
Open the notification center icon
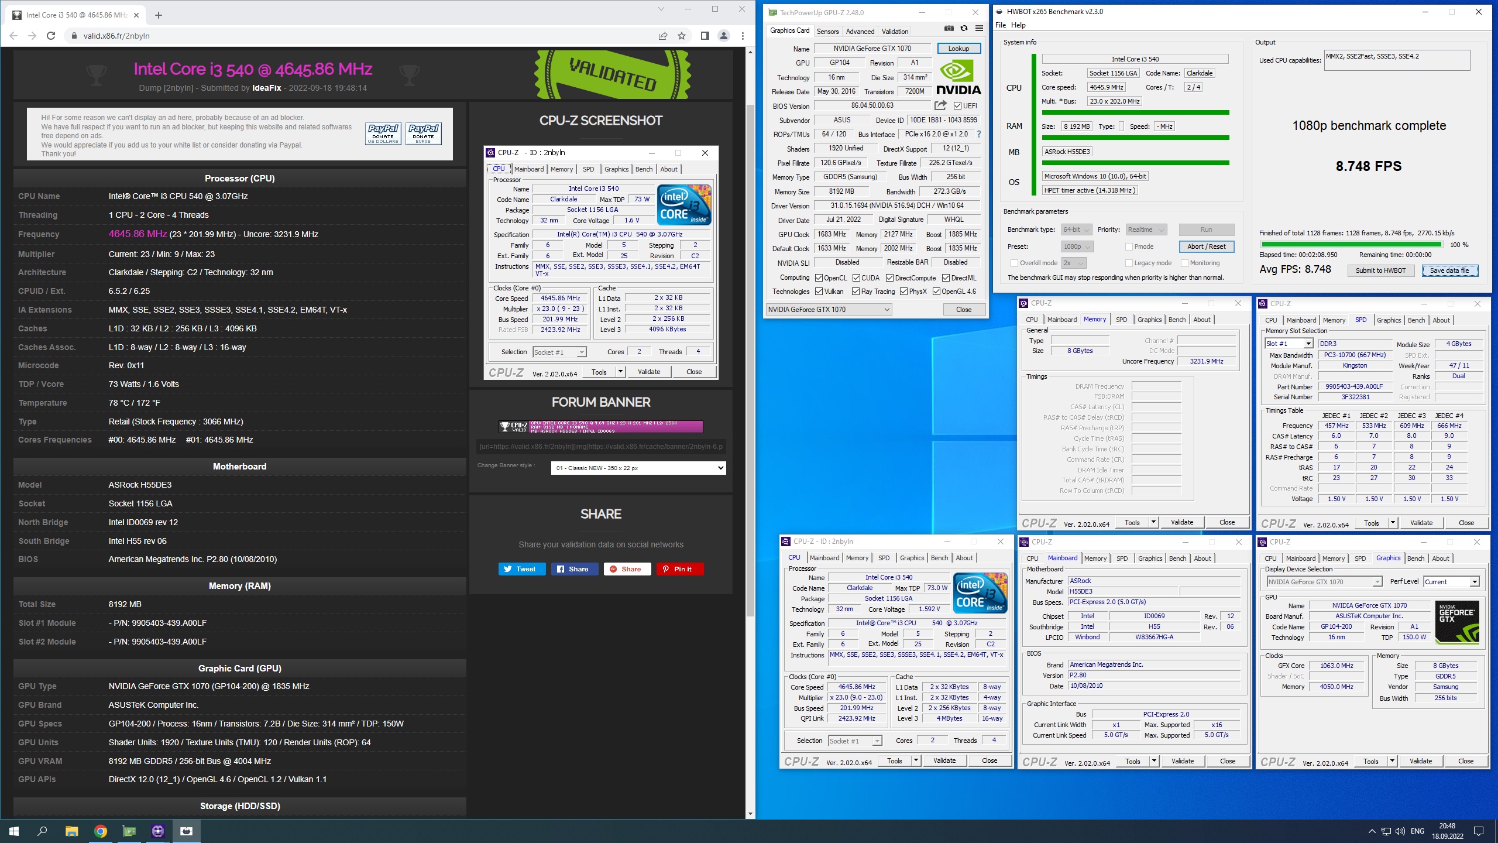point(1479,831)
